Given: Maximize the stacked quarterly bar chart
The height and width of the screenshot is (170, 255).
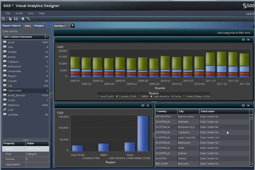Looking at the screenshot, I should tap(243, 40).
